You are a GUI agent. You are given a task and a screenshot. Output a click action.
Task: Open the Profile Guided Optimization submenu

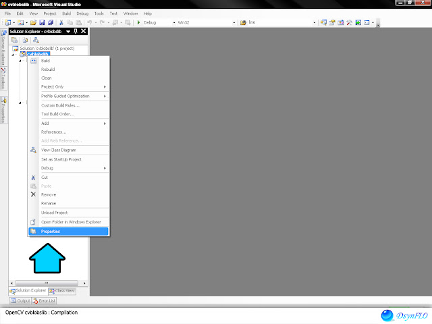[69, 96]
